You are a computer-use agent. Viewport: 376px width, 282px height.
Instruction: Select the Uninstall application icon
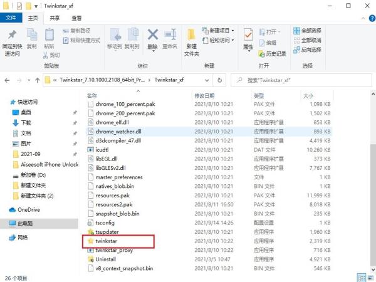pyautogui.click(x=90, y=259)
